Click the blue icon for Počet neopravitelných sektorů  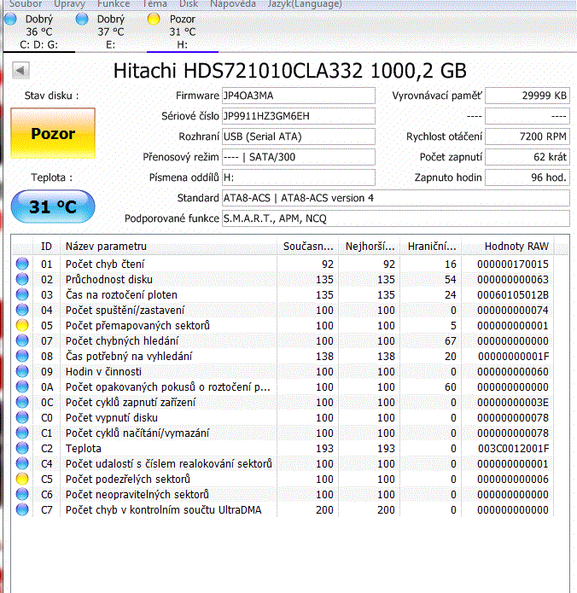pos(22,494)
